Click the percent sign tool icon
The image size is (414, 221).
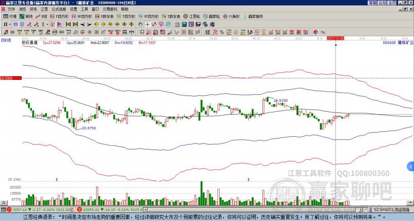(x=222, y=32)
